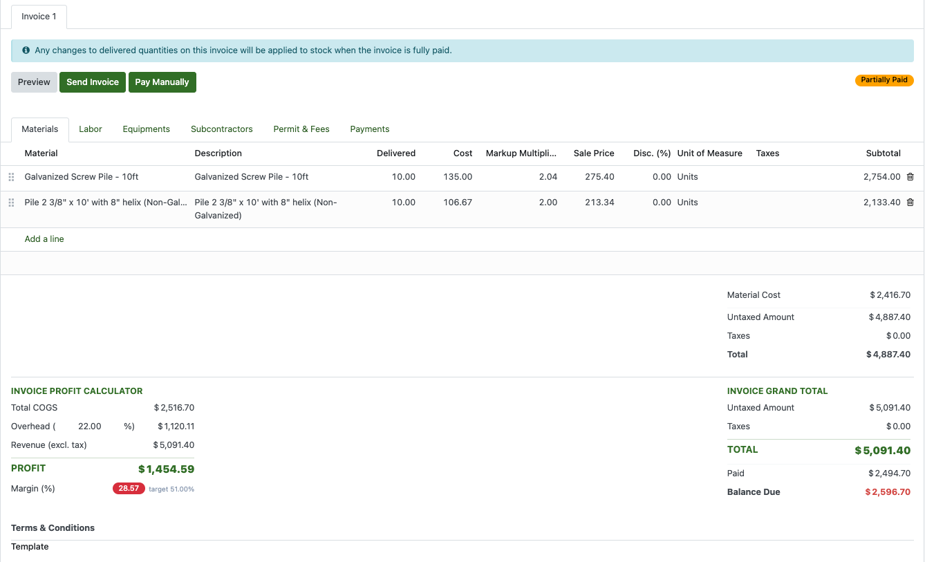
Task: Click the Unit of Measure header
Action: click(710, 153)
